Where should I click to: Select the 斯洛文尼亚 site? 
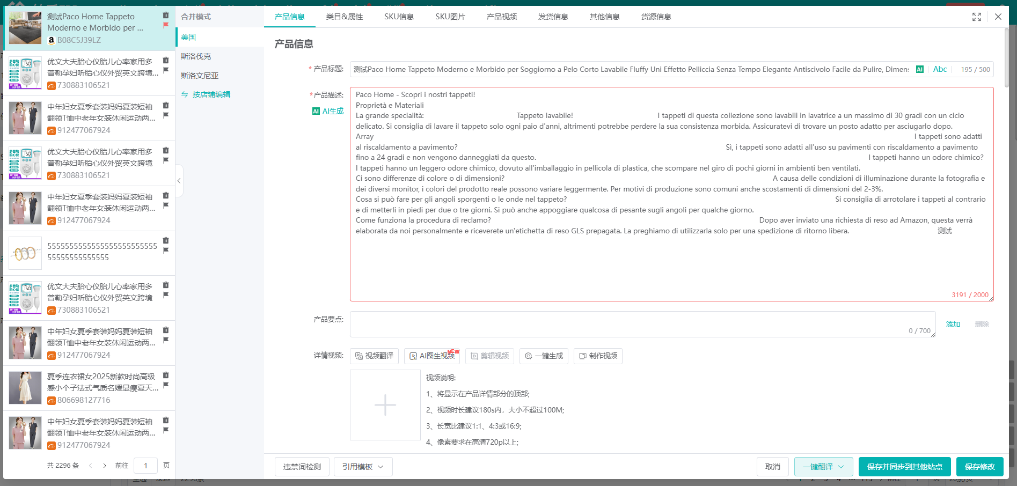220,76
